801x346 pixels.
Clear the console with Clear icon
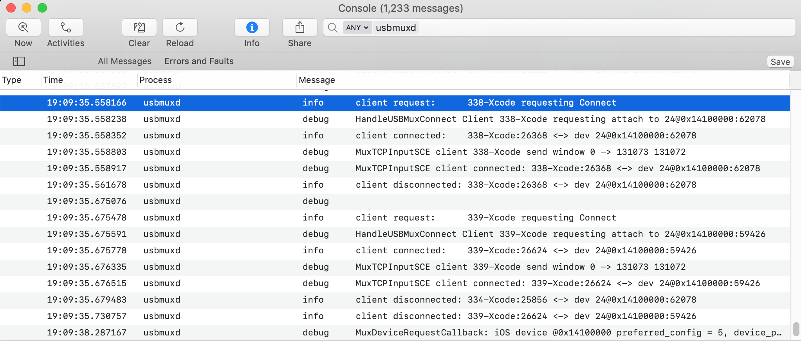(139, 27)
